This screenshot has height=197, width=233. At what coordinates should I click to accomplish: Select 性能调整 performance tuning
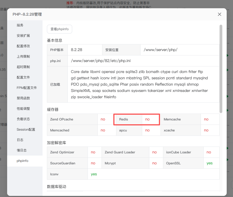(23, 108)
